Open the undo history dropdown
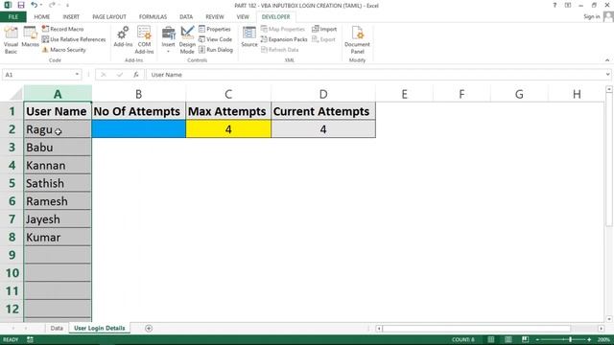The width and height of the screenshot is (614, 345). coord(41,5)
